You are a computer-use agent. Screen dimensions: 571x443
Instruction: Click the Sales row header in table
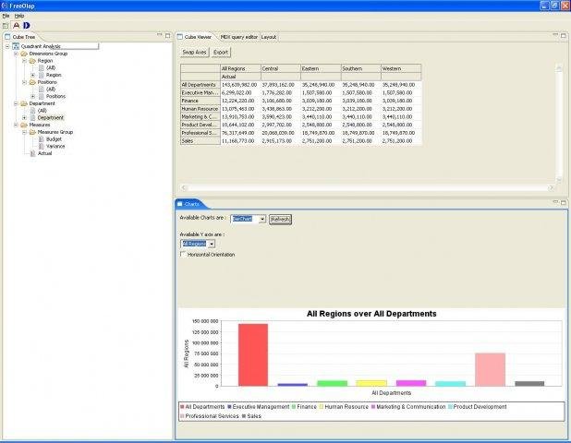(200, 141)
